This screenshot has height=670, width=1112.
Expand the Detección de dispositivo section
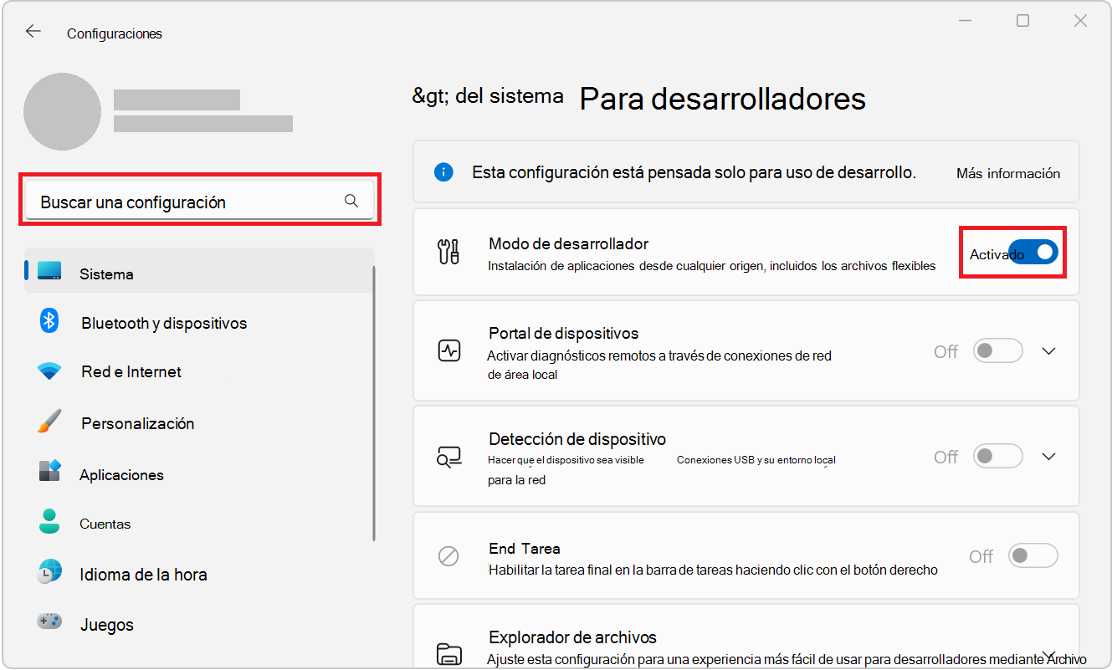pyautogui.click(x=1048, y=456)
